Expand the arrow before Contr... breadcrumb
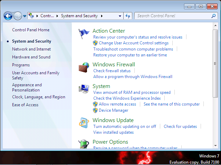The width and height of the screenshot is (221, 165). [x=37, y=16]
